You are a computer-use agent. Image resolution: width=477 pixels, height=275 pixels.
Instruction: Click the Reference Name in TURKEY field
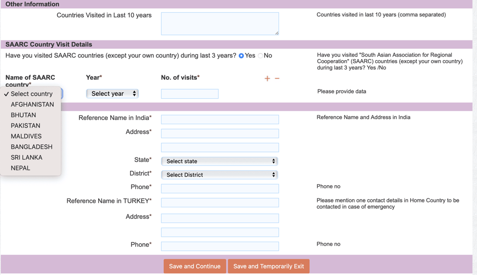220,202
